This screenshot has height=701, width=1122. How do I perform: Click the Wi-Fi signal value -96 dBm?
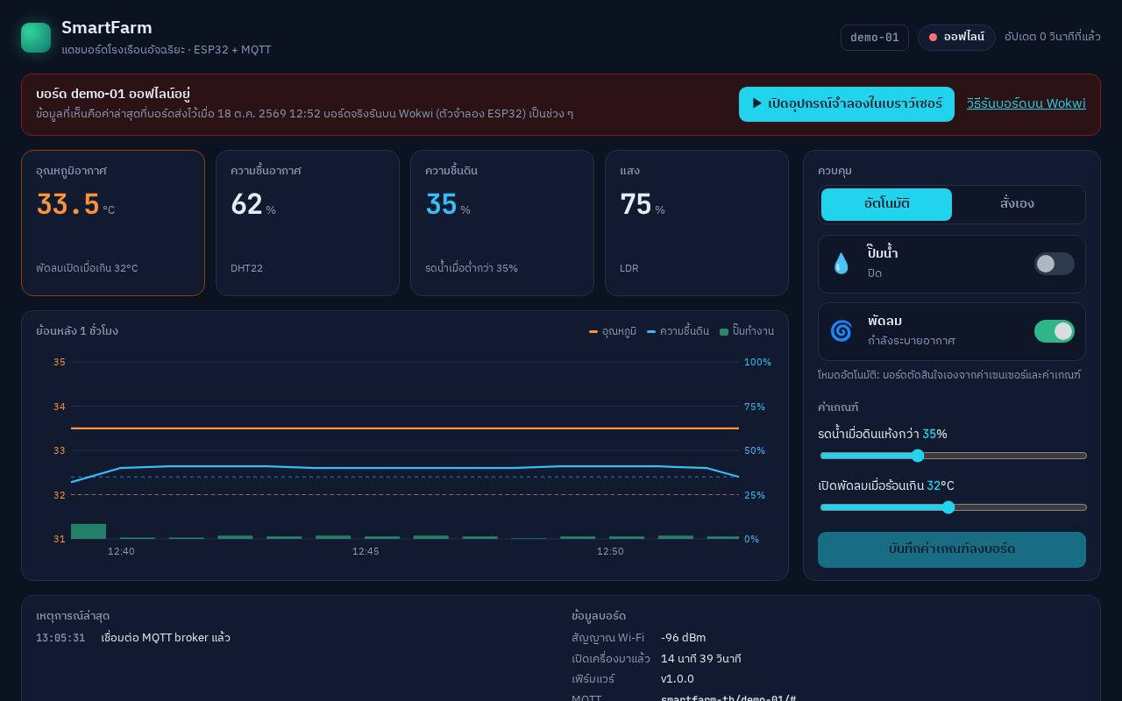(x=683, y=638)
